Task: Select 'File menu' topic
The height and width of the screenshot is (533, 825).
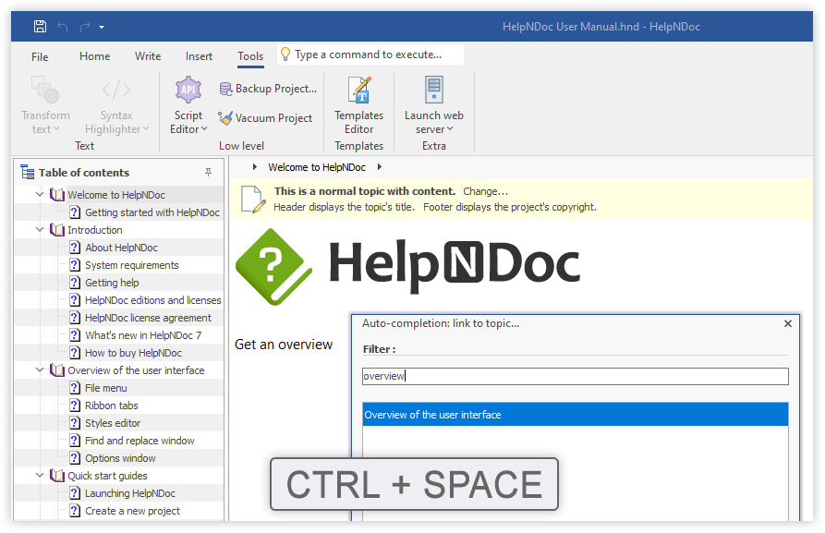Action: coord(105,388)
